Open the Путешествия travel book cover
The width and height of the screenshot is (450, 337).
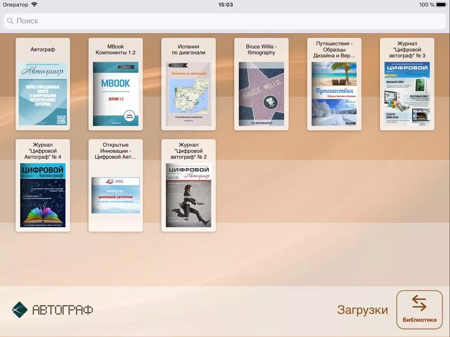(334, 94)
